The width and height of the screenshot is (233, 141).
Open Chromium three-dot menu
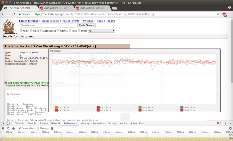pos(230,14)
